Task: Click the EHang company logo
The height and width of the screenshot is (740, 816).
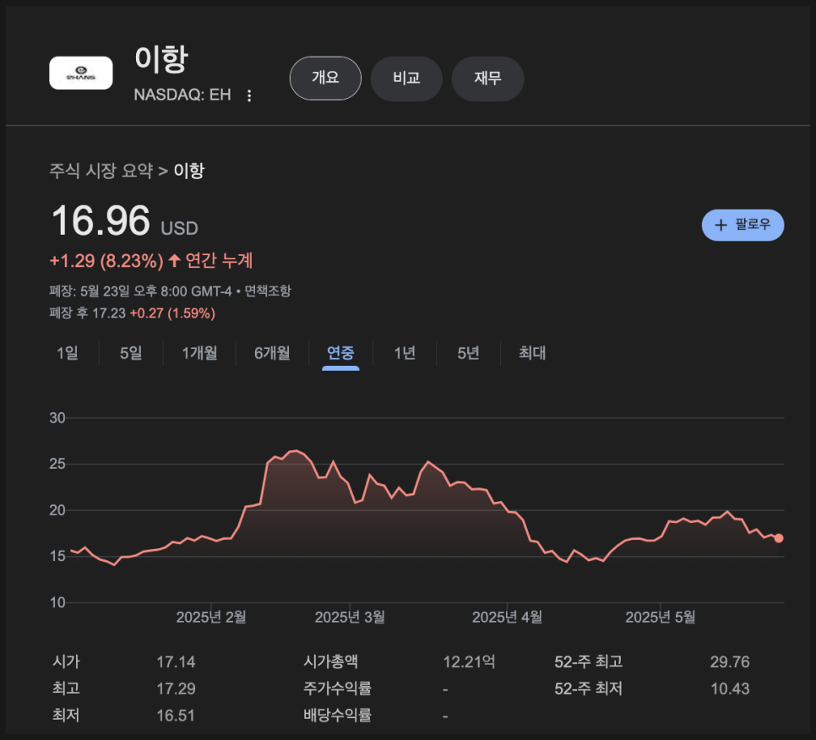Action: tap(80, 73)
